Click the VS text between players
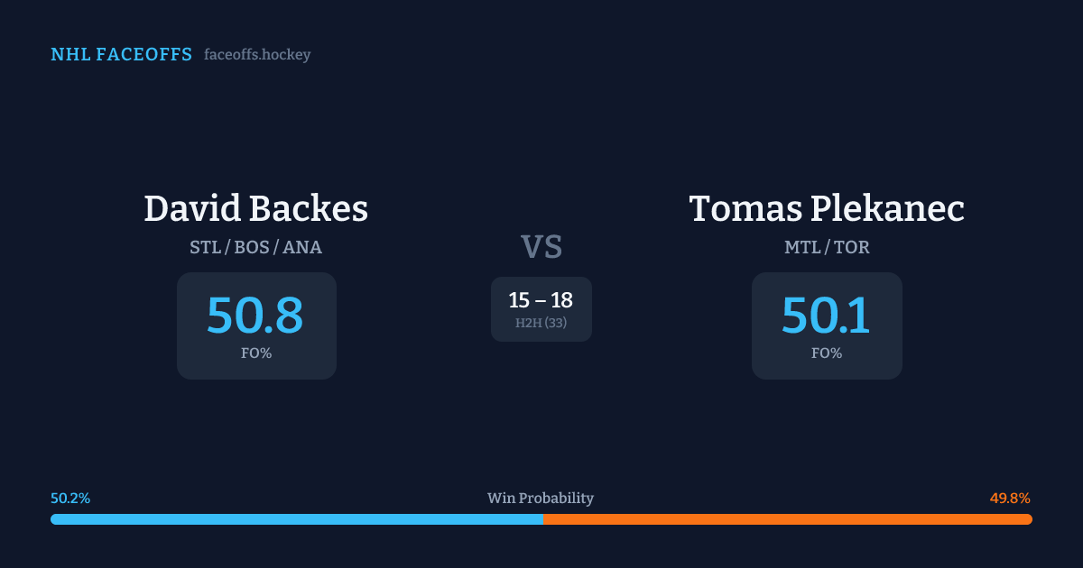 (x=541, y=247)
